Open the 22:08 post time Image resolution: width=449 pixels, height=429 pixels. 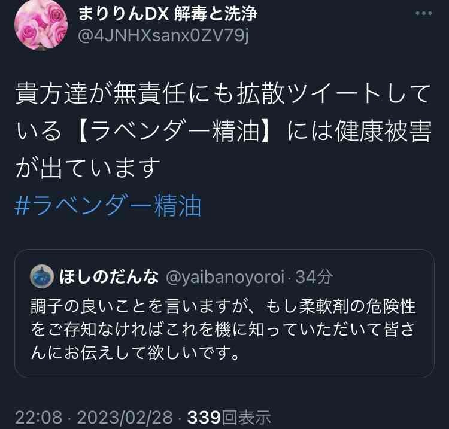click(x=39, y=417)
